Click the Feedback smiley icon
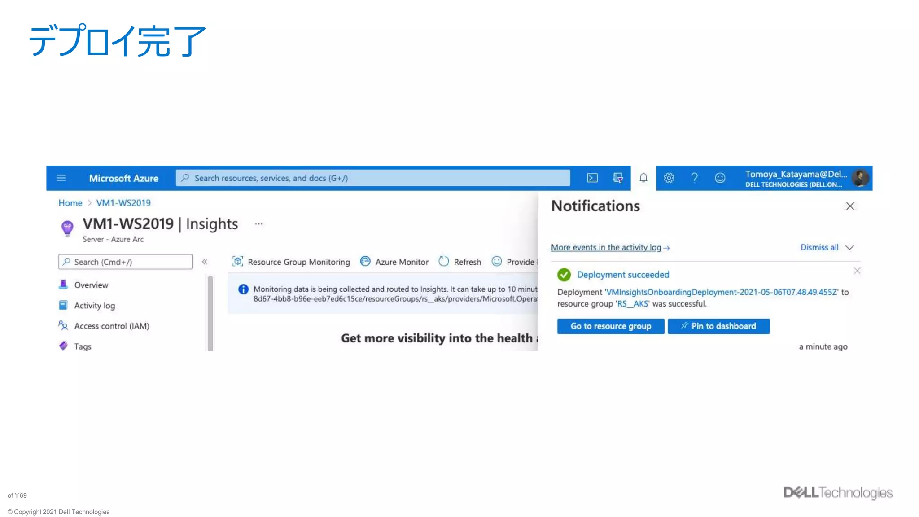This screenshot has height=517, width=919. click(720, 178)
